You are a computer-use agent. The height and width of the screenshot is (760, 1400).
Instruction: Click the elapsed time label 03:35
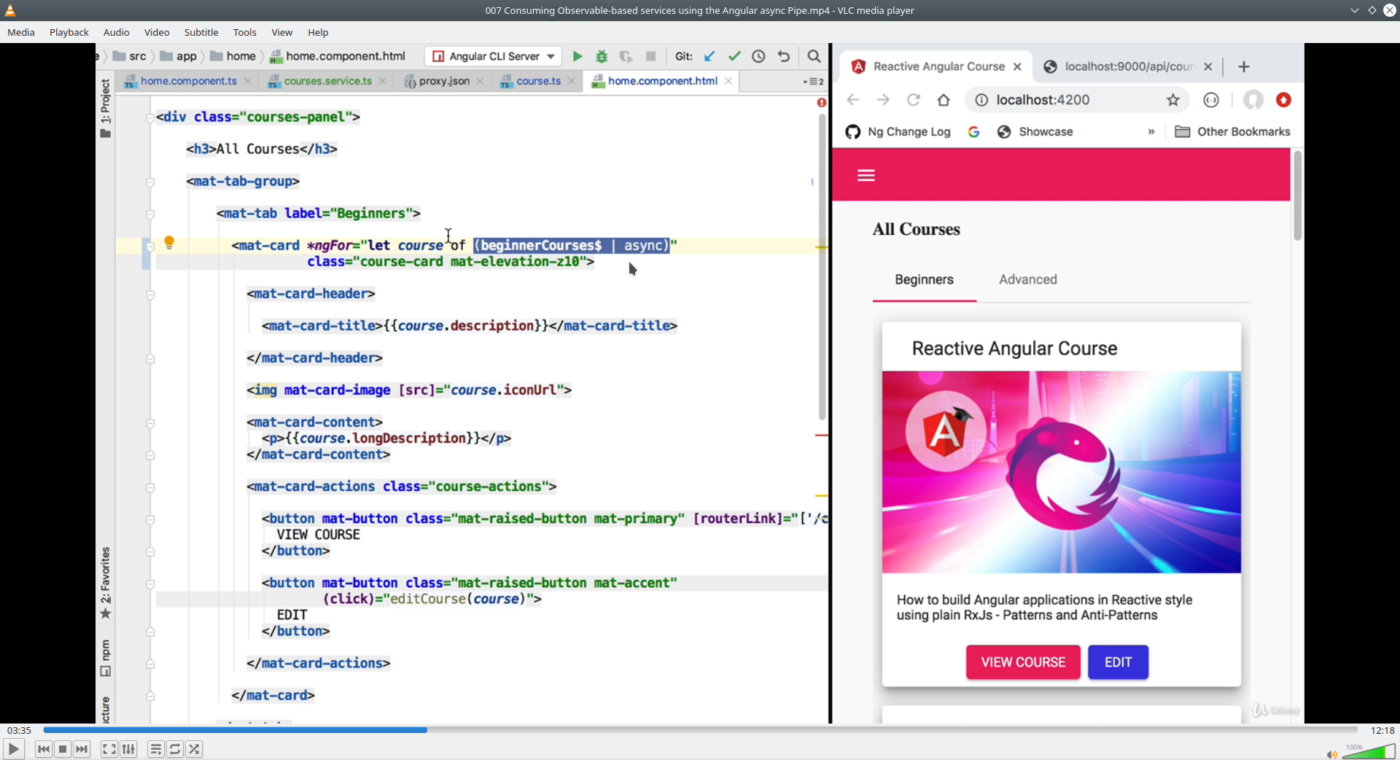19,730
